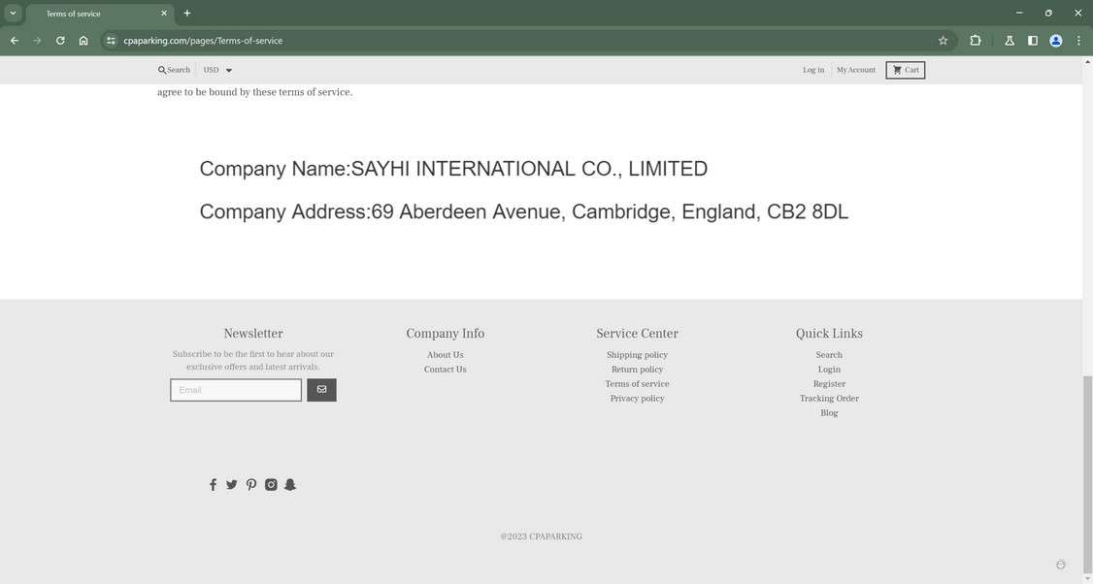Viewport: 1093px width, 584px height.
Task: Focus the newsletter Email field
Action: pos(236,390)
